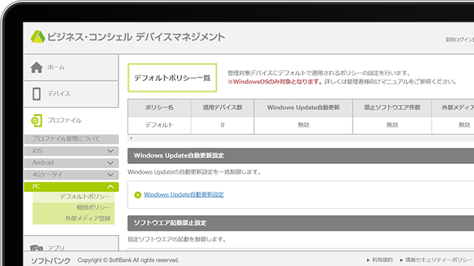Screen dimensions: 474x266
Task: Click デフォルトポリシー一覧 heading box
Action: click(x=172, y=78)
